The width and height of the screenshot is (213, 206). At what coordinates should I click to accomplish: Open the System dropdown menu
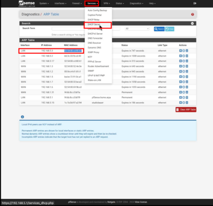click(x=44, y=3)
